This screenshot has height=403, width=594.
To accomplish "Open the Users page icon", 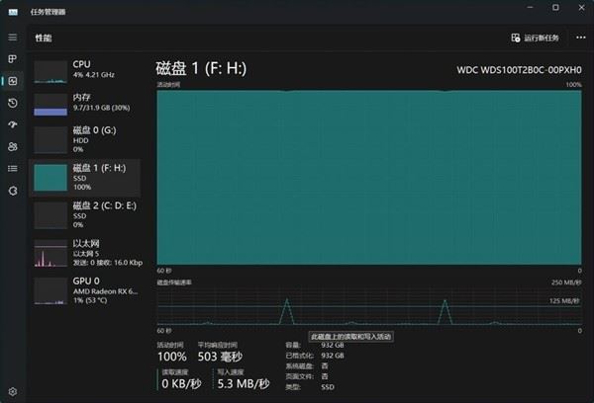I will 13,147.
